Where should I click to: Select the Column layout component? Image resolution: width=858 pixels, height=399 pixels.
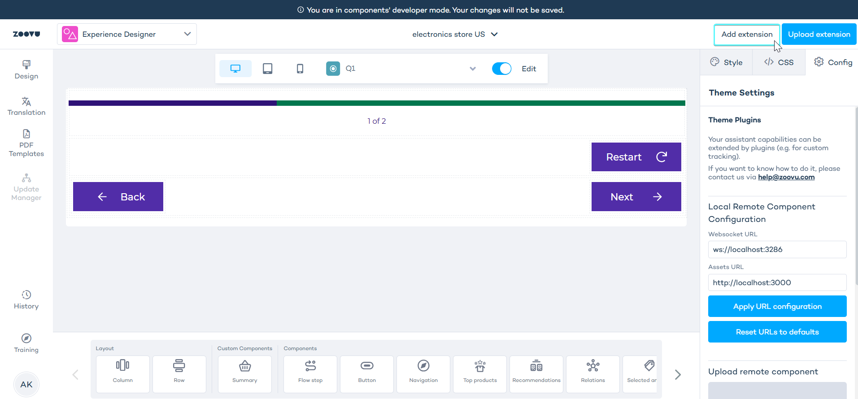click(123, 374)
